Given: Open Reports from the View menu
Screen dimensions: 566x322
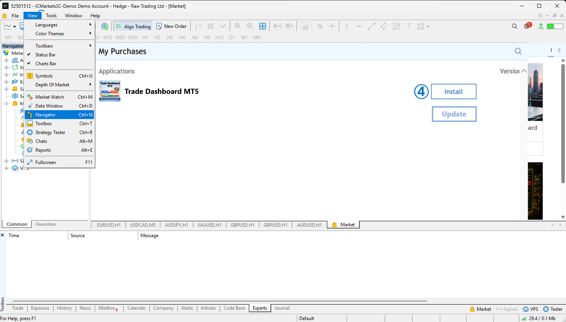Looking at the screenshot, I should pos(59,150).
